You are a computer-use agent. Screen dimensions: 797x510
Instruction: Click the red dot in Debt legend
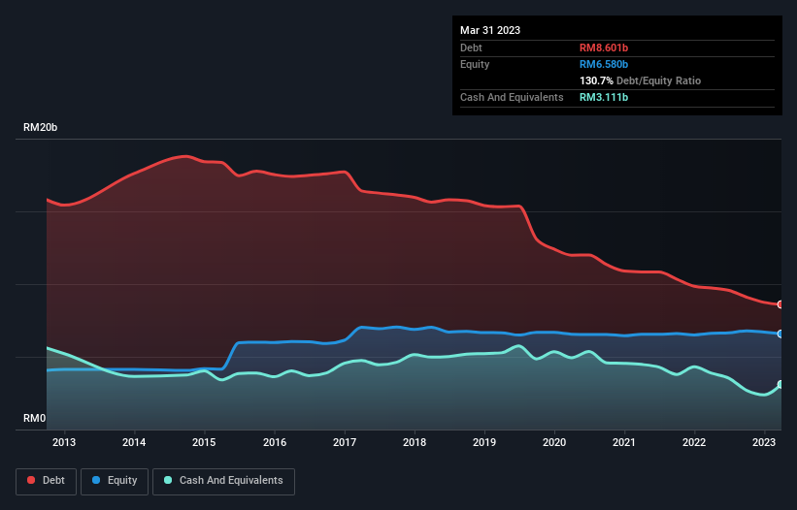click(31, 480)
